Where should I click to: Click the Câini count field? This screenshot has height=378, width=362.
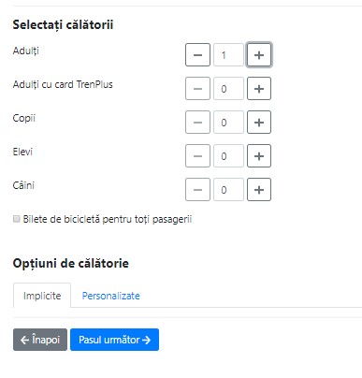[x=228, y=190]
